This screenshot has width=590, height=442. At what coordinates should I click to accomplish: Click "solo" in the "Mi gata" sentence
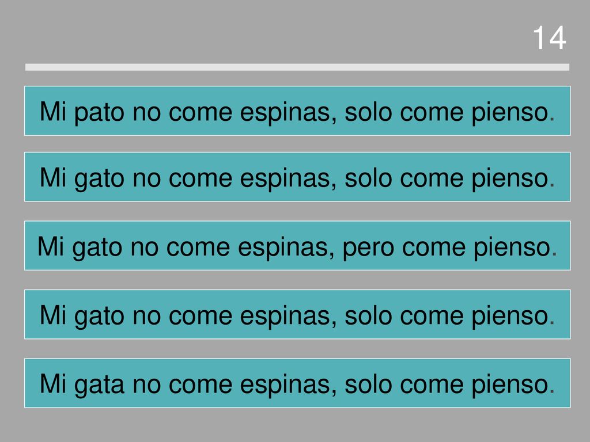click(368, 384)
